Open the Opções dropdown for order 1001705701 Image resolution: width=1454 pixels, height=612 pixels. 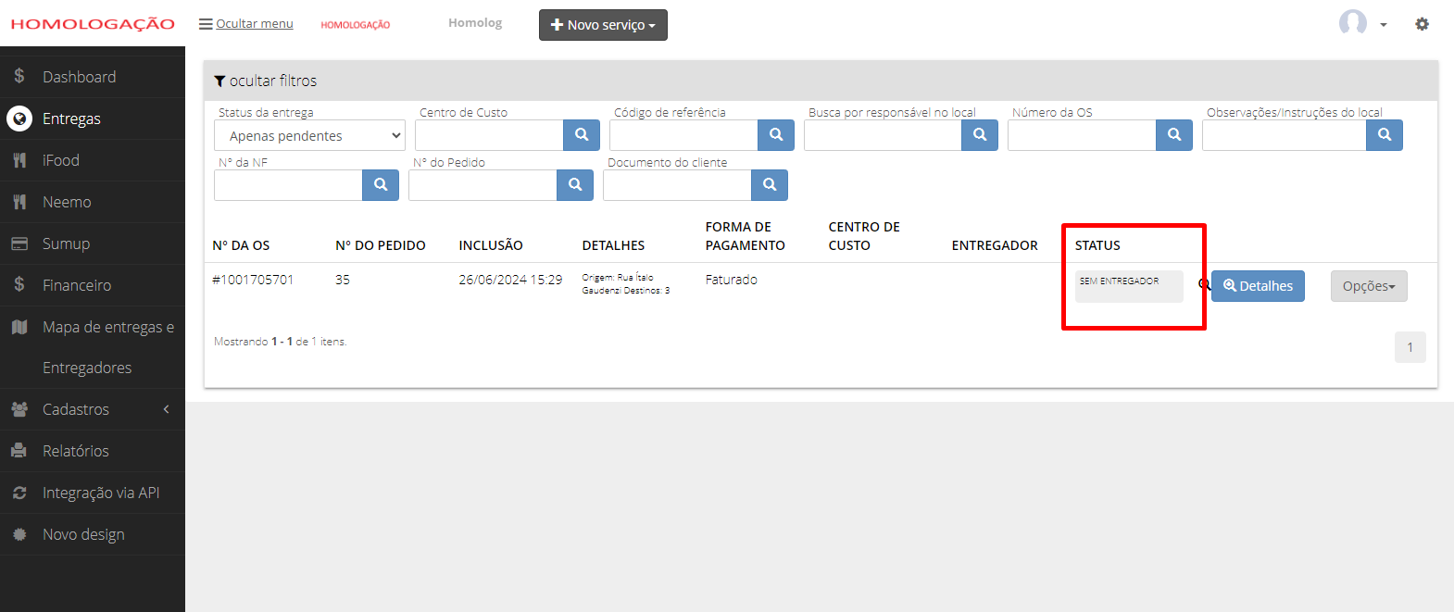tap(1369, 286)
